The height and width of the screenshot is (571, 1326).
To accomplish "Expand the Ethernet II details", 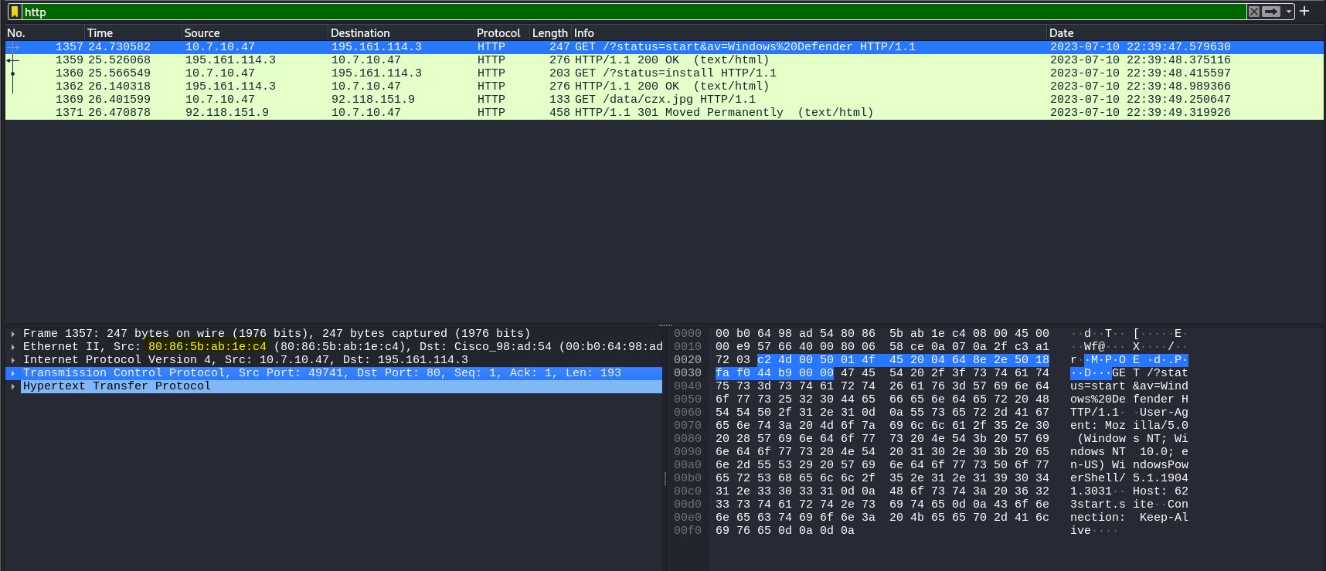I will pos(13,347).
